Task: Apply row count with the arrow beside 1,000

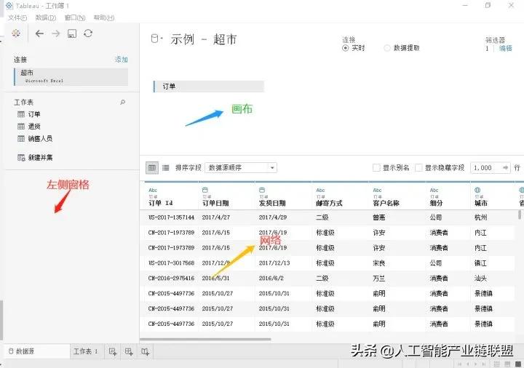Action: [x=506, y=168]
